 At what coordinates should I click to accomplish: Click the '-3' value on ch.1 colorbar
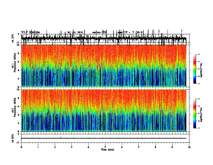point(198,54)
